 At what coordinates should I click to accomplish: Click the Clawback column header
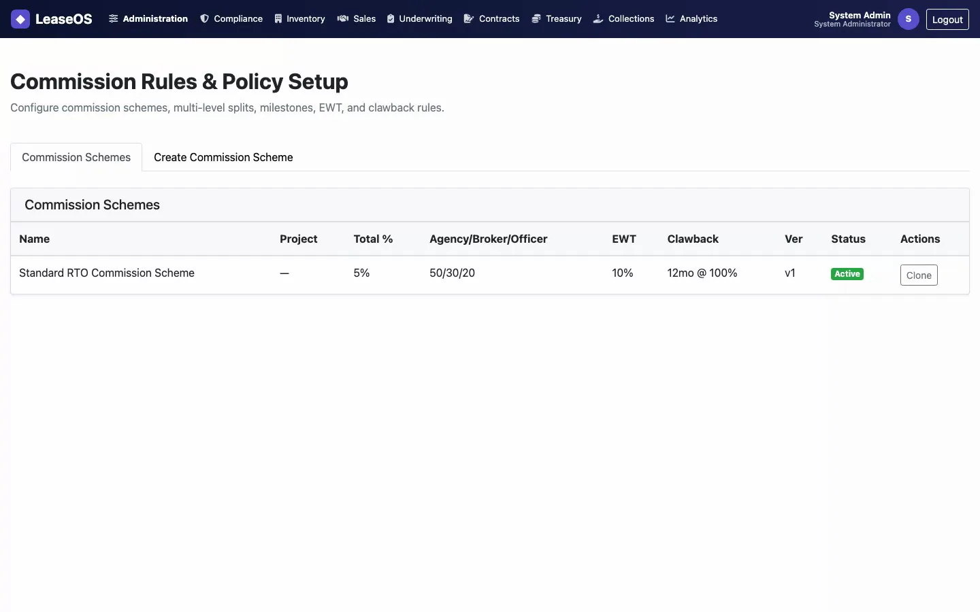tap(693, 239)
